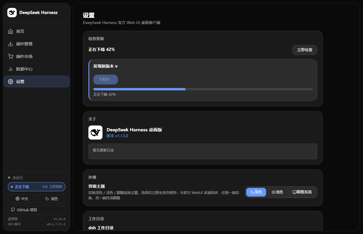Click the globe icon in the 中文 button

[18, 199]
